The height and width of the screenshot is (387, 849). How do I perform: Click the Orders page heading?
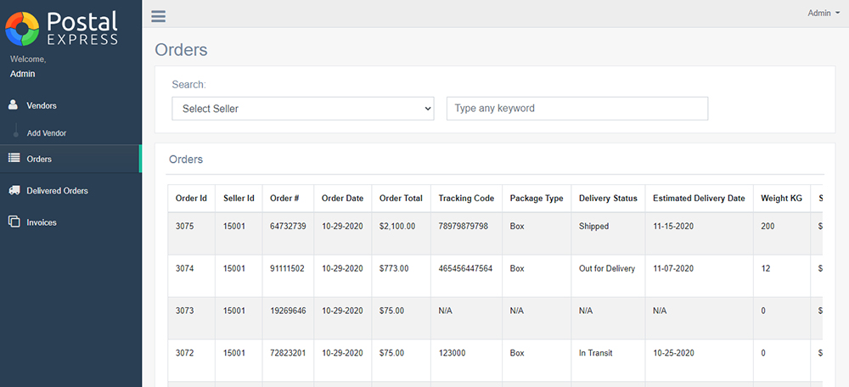(182, 50)
